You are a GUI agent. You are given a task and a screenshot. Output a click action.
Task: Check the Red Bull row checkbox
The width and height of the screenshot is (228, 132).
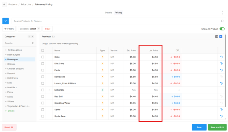[x=43, y=96]
